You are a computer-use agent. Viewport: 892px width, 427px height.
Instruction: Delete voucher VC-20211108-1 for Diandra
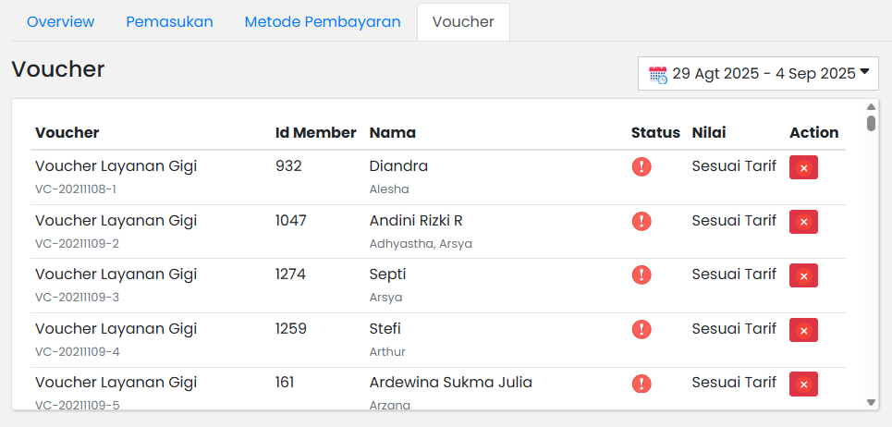tap(803, 167)
